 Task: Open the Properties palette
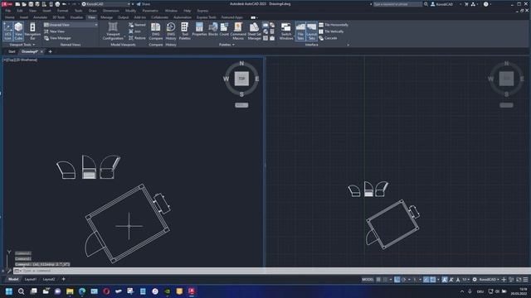click(199, 30)
